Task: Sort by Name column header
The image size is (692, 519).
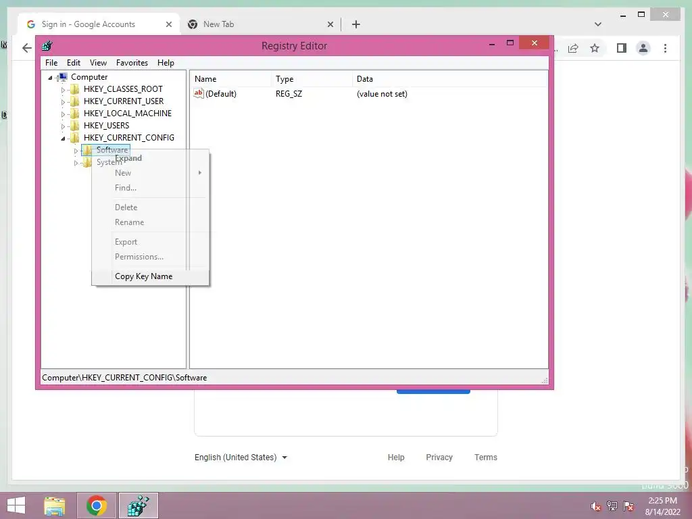Action: [x=231, y=79]
